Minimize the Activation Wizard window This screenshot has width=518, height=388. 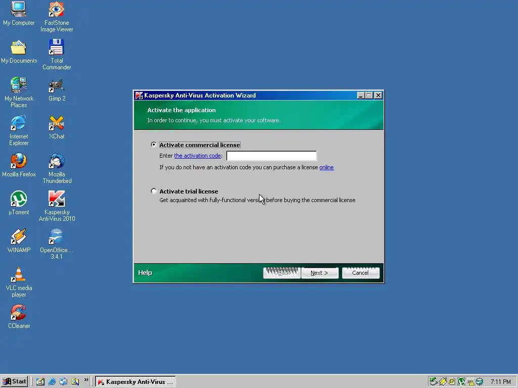tap(361, 95)
